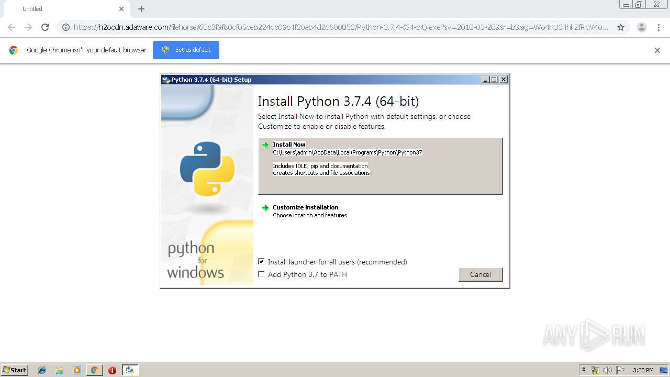
Task: Bookmark this page with star icon
Action: tap(621, 27)
